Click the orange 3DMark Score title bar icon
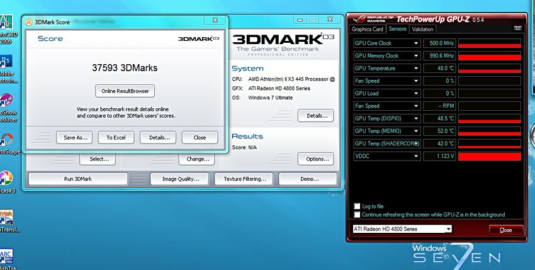 29,22
